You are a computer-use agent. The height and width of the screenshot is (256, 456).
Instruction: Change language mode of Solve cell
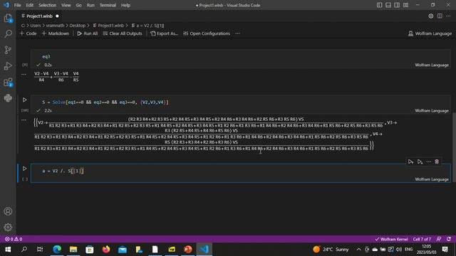click(432, 111)
